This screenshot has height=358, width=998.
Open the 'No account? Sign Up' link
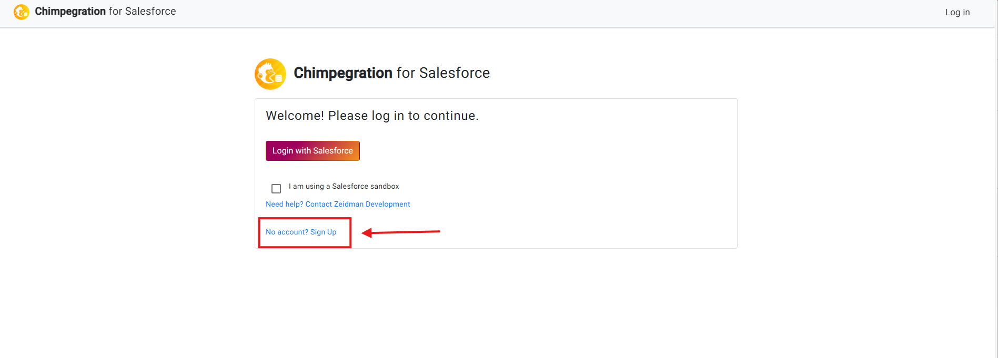pos(301,232)
